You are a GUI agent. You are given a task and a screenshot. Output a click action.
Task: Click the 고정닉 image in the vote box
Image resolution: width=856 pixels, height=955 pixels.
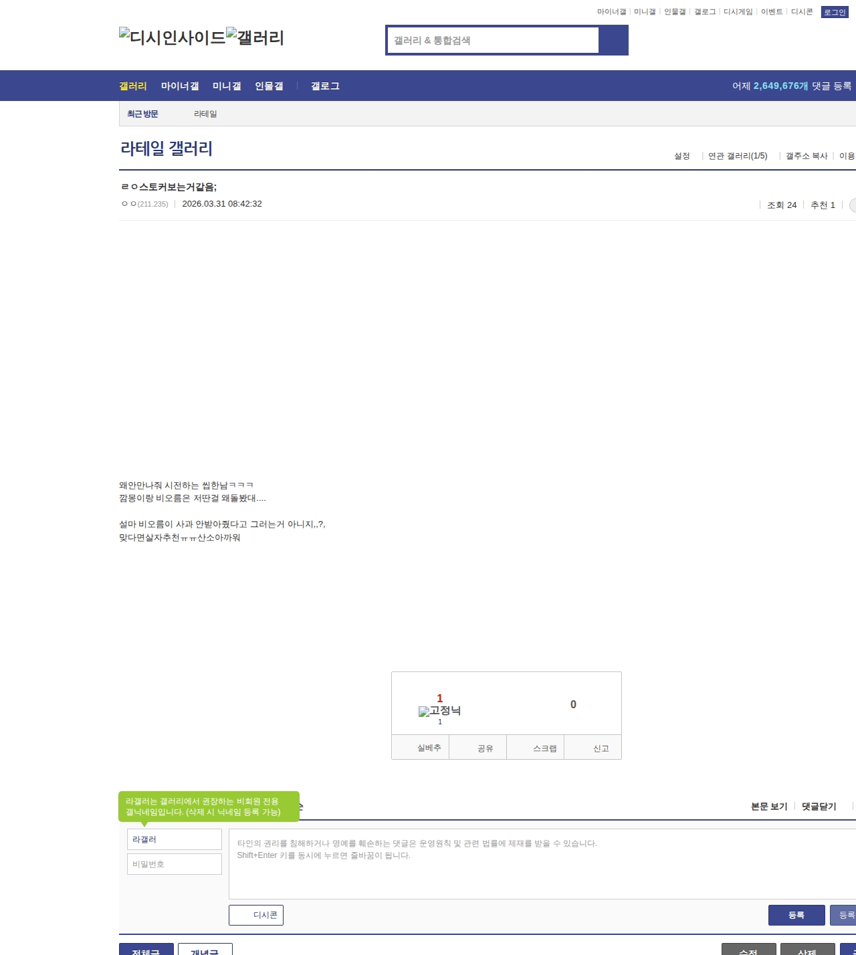coord(439,711)
